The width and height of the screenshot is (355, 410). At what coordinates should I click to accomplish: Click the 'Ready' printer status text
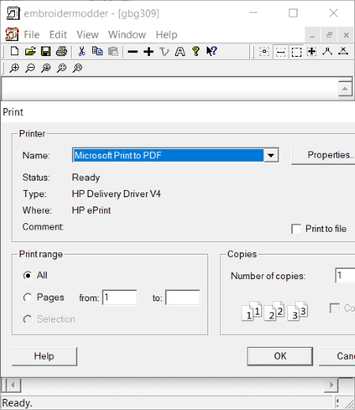click(x=86, y=177)
